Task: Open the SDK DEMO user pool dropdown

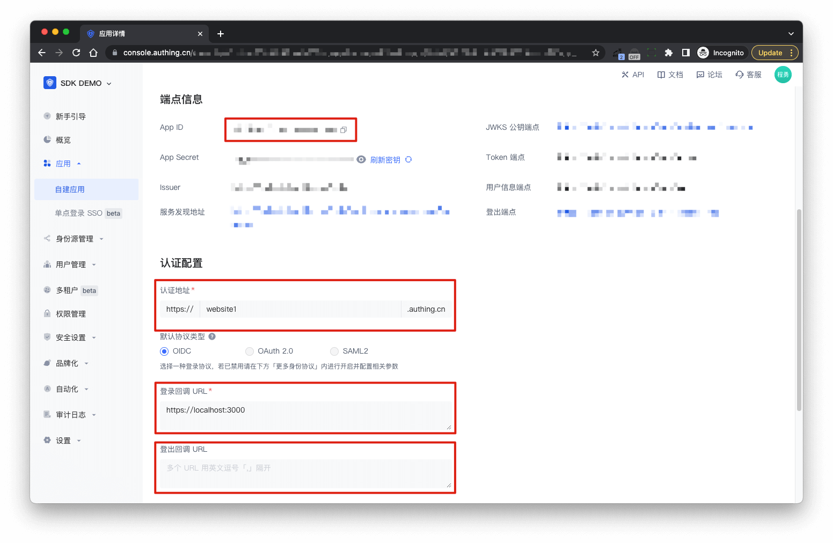Action: 78,83
